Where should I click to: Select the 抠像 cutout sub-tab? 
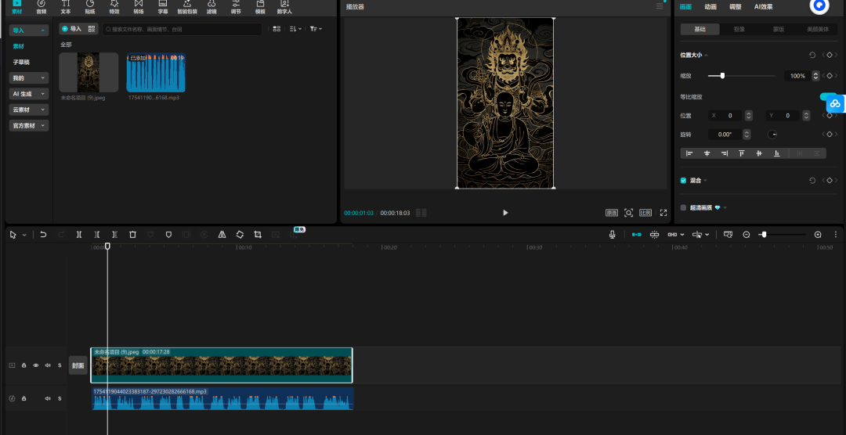(739, 29)
